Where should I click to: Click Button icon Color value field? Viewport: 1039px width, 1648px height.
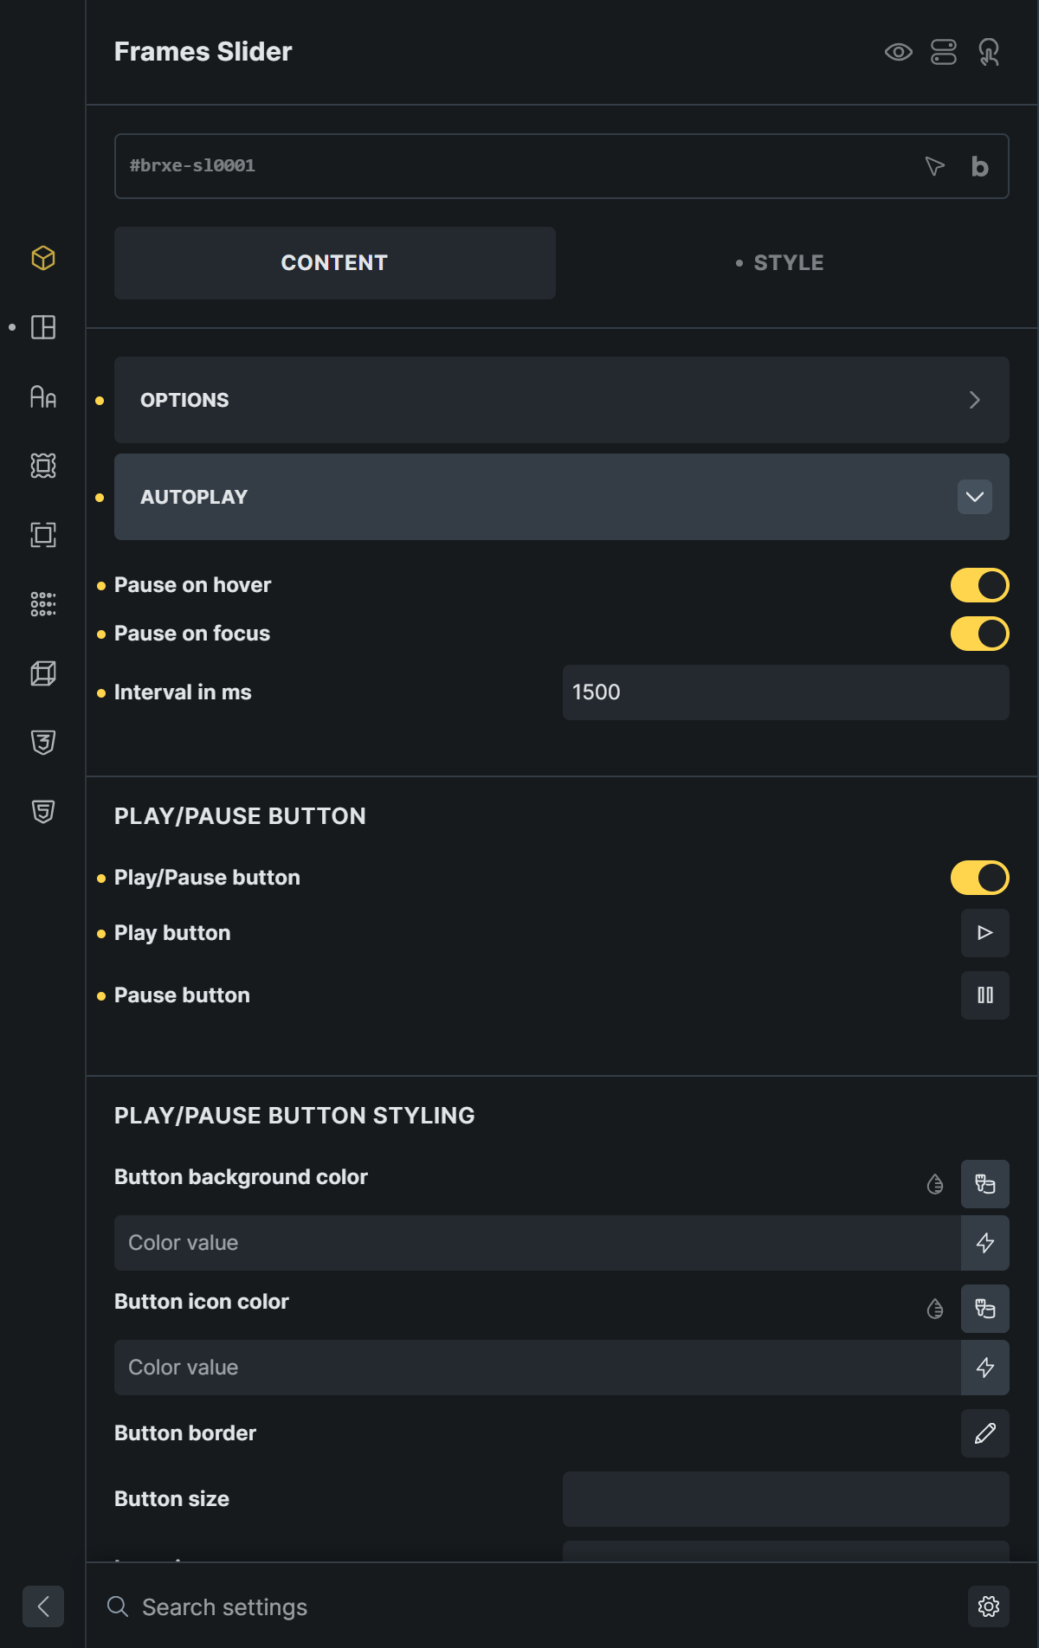point(537,1368)
